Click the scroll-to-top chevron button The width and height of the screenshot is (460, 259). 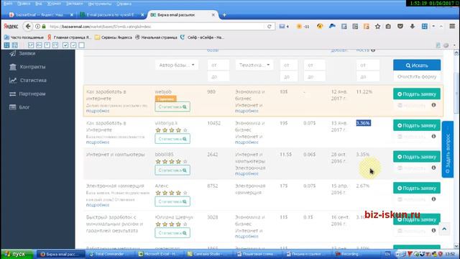coord(444,229)
